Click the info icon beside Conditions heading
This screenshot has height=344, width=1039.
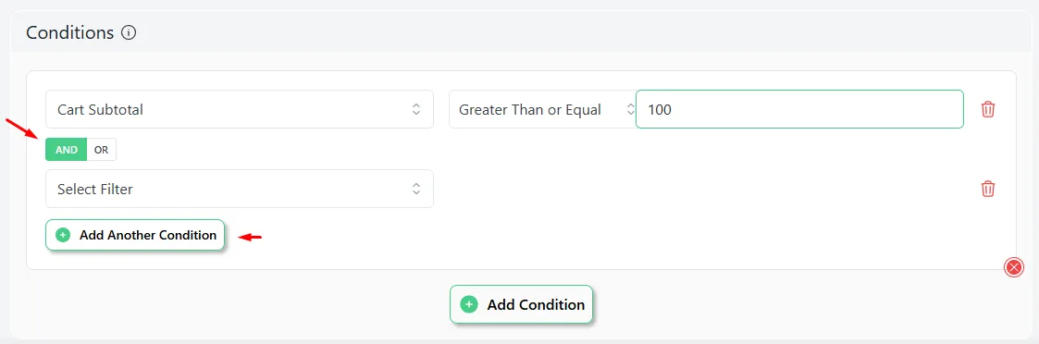pyautogui.click(x=130, y=32)
